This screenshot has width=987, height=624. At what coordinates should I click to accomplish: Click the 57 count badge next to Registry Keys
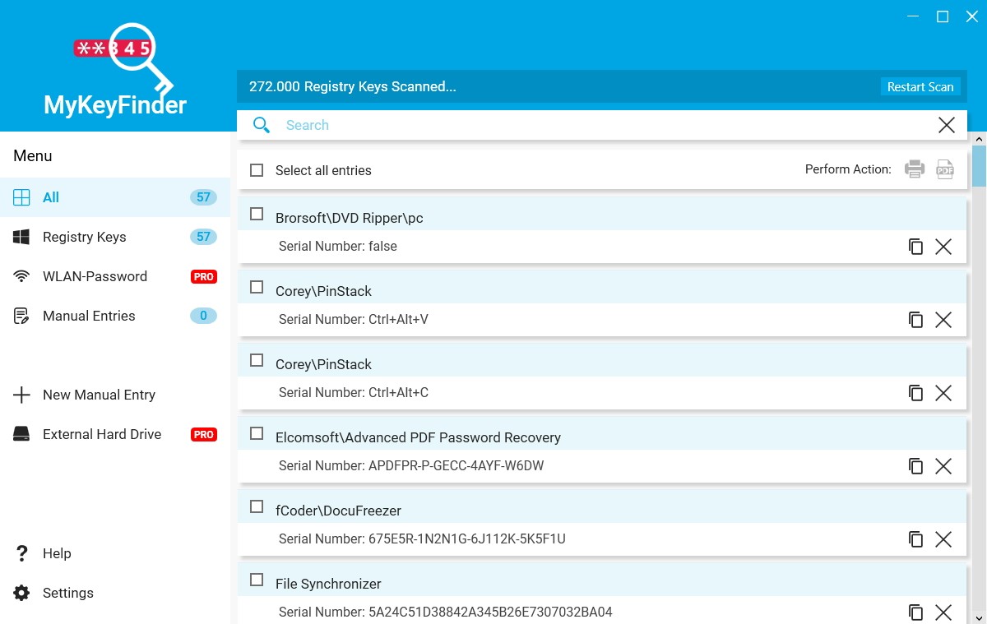pos(204,237)
